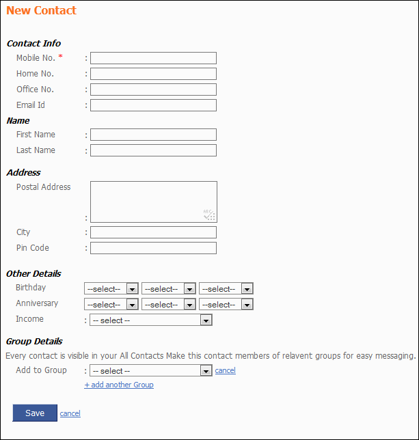The image size is (419, 440).
Task: Click cancel link next to Save
Action: 70,413
